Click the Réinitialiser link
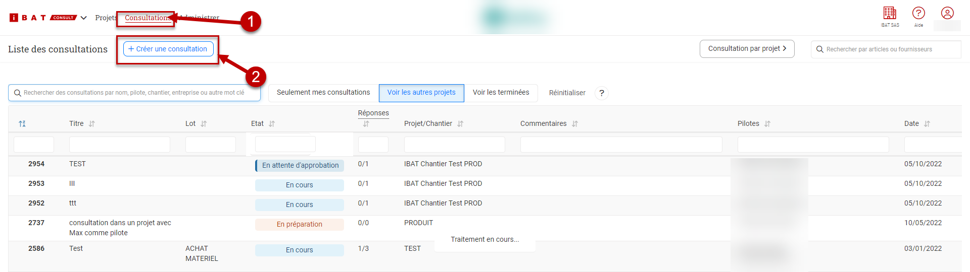970x272 pixels. [x=567, y=93]
